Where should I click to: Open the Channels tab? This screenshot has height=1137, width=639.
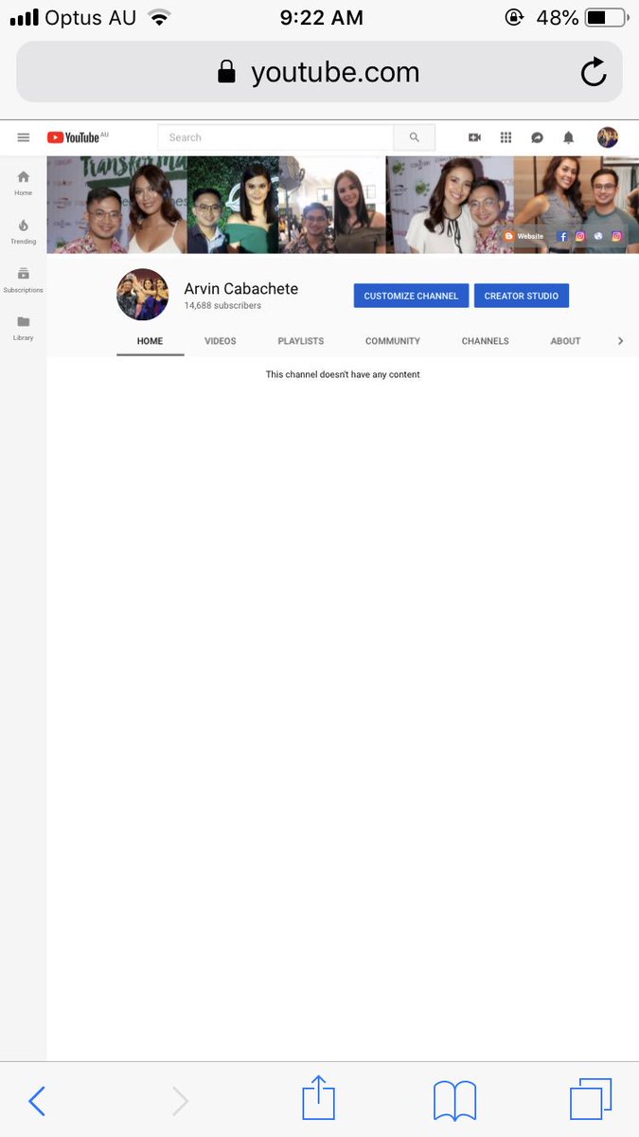pos(485,341)
